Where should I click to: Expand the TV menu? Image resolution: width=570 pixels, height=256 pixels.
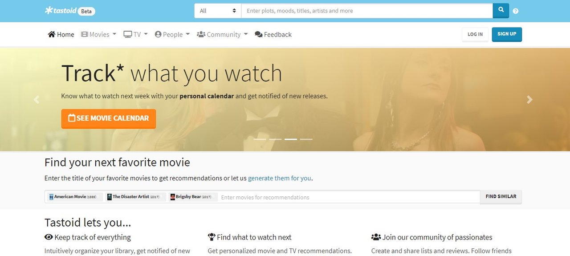point(135,34)
